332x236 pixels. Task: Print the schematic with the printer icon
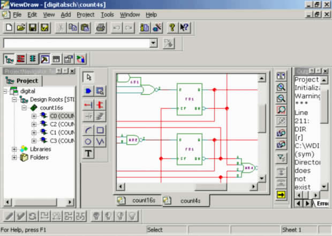(101, 28)
